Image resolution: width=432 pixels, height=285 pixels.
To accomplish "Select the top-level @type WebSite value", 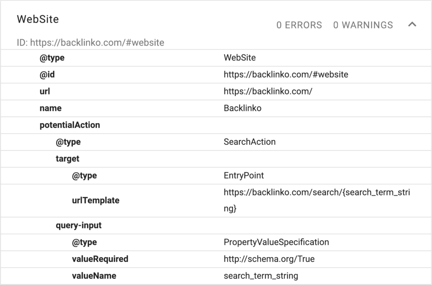I will (x=240, y=58).
